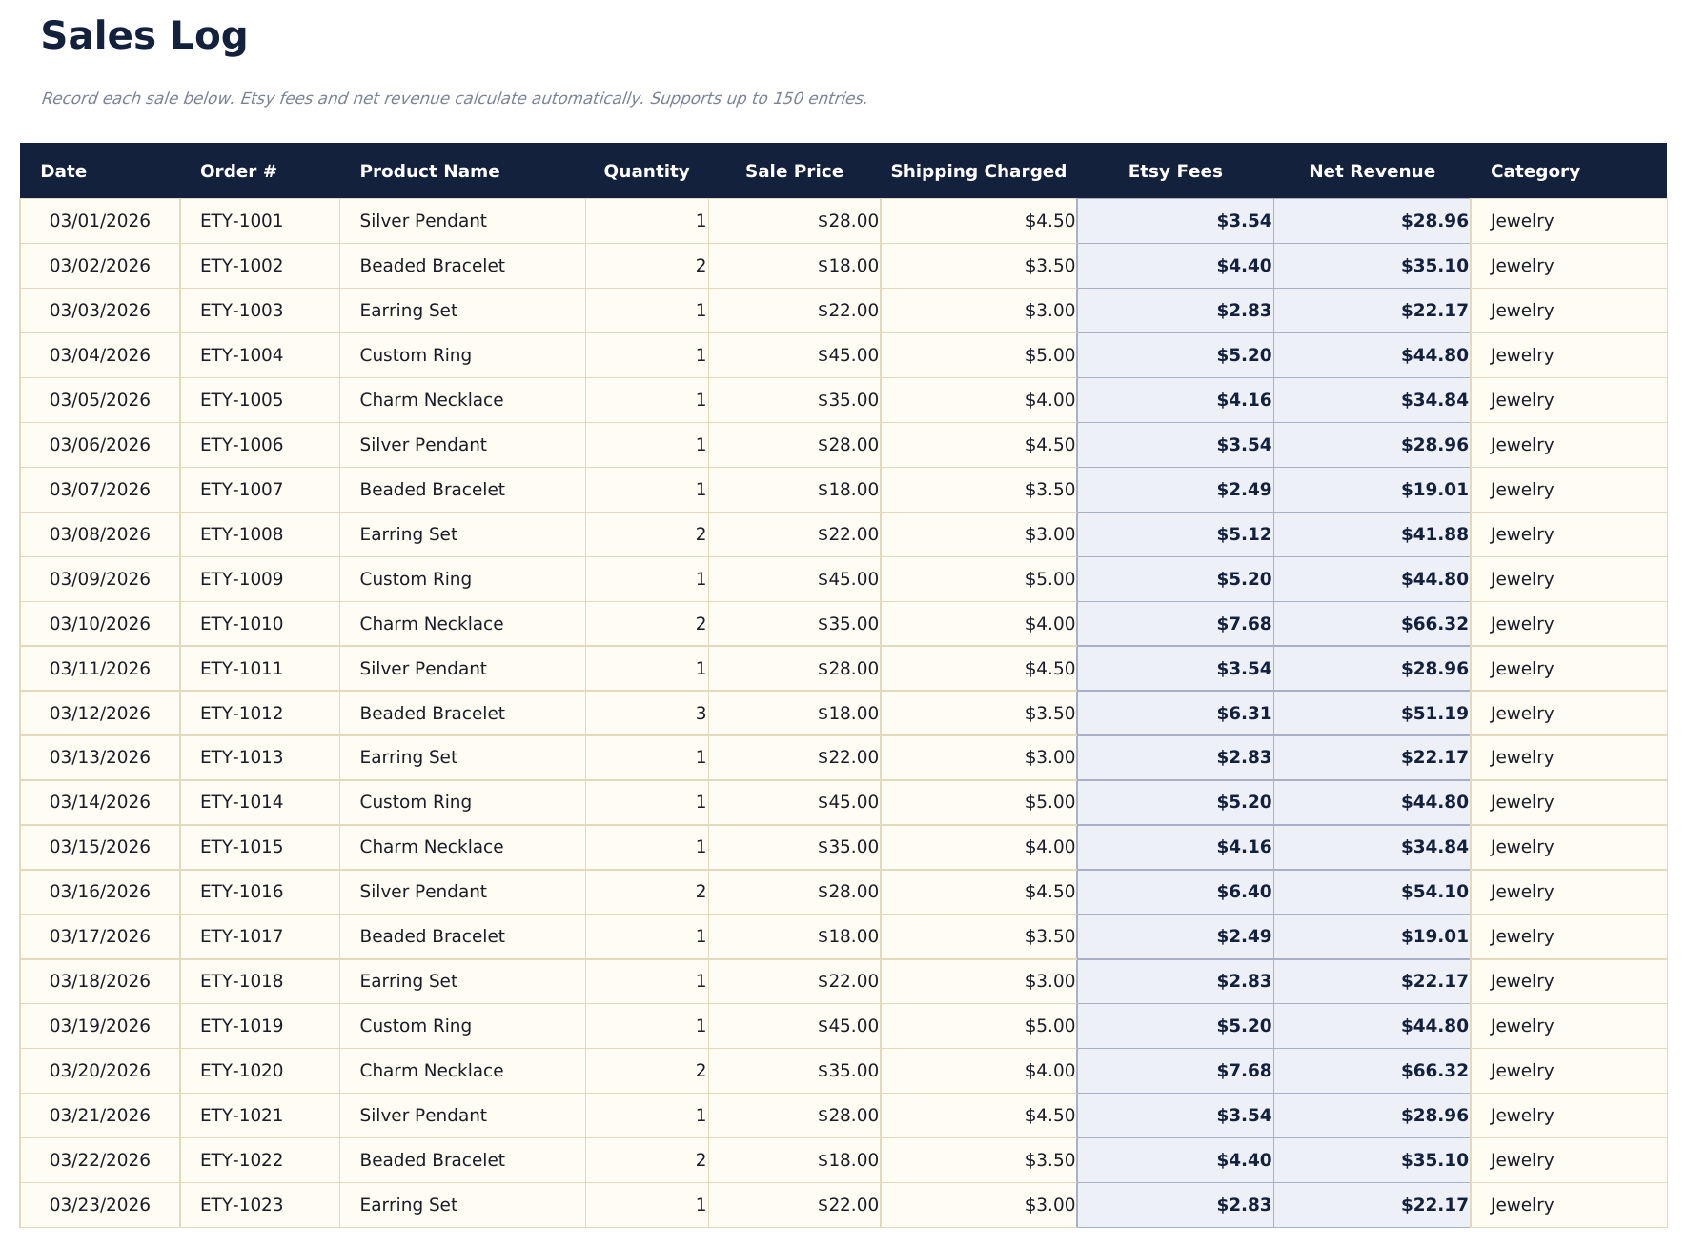The width and height of the screenshot is (1687, 1247).
Task: Select the Charm Necklace cell for ETY-1015
Action: pos(431,846)
